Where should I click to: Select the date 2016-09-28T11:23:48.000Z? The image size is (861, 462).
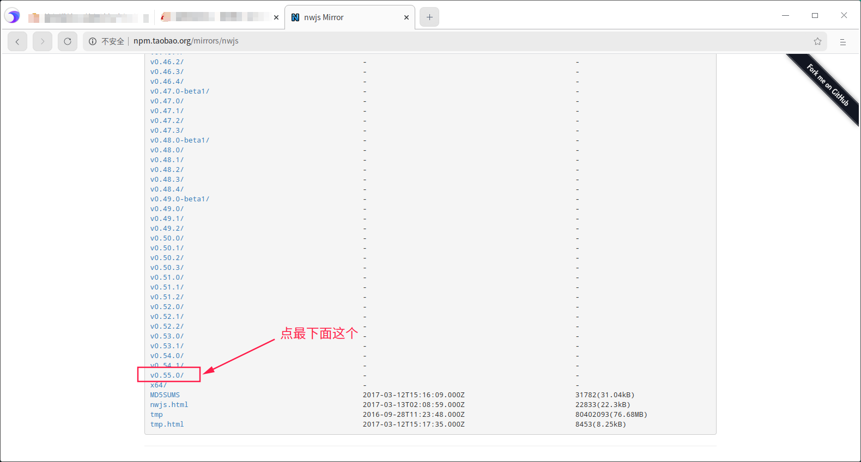[414, 415]
